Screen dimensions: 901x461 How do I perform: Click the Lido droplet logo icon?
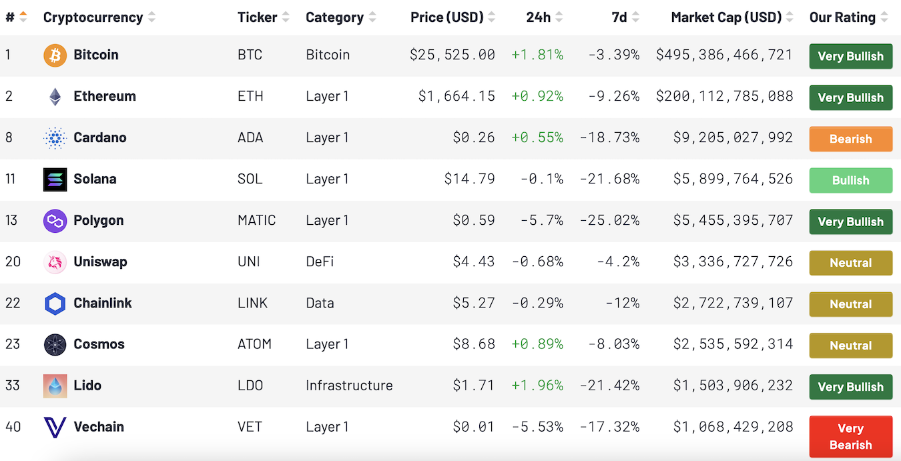pos(55,386)
